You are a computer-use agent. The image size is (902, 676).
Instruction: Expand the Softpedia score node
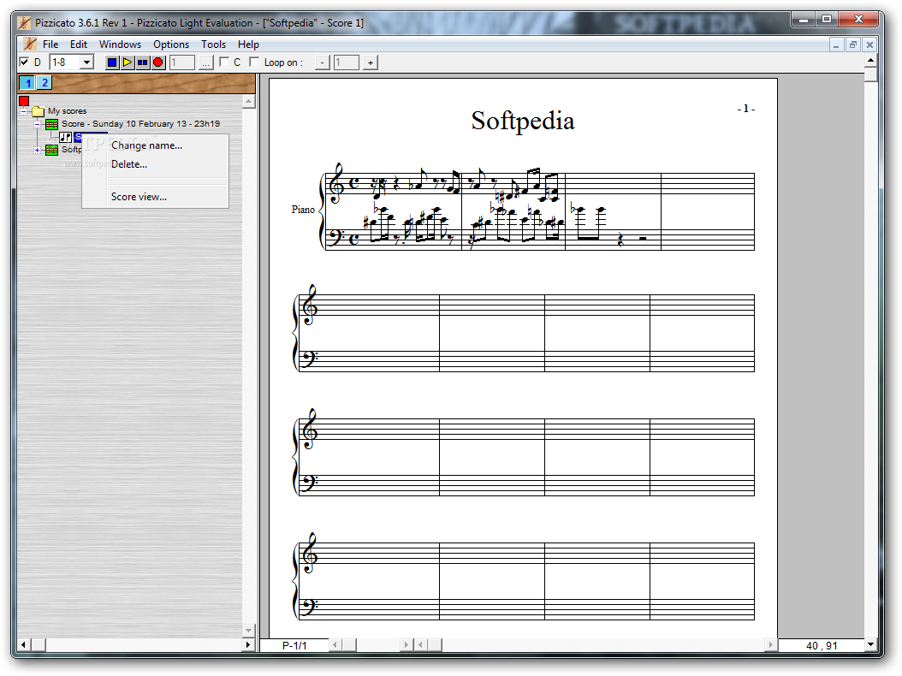point(37,150)
